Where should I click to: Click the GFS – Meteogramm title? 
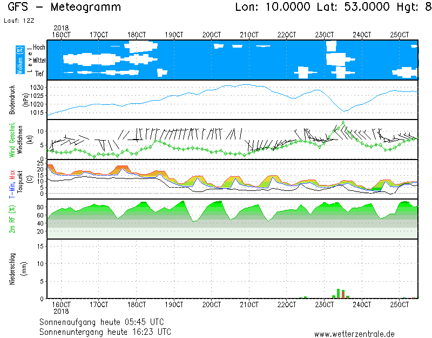tap(64, 7)
